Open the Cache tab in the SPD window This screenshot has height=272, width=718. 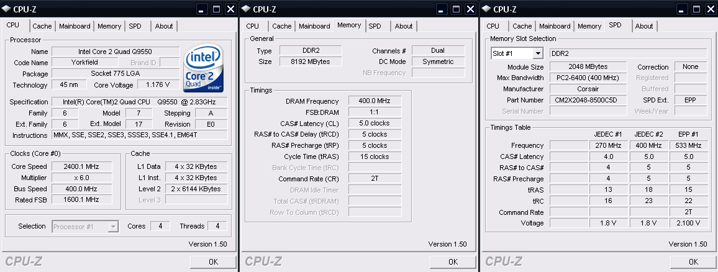click(522, 26)
